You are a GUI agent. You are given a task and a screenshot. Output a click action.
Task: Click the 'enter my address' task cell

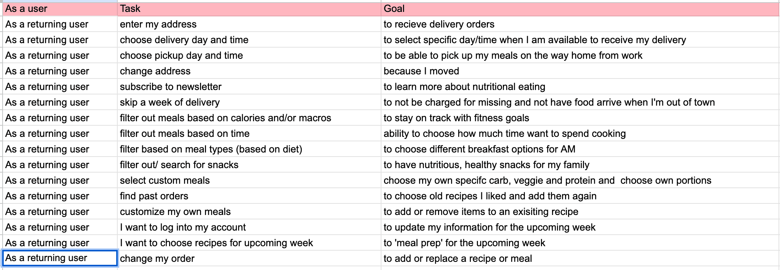click(x=249, y=24)
